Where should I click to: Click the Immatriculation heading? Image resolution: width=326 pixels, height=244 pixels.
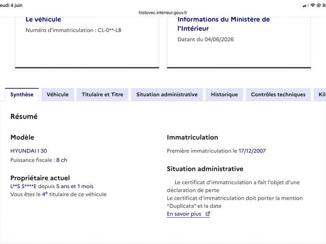click(x=192, y=137)
